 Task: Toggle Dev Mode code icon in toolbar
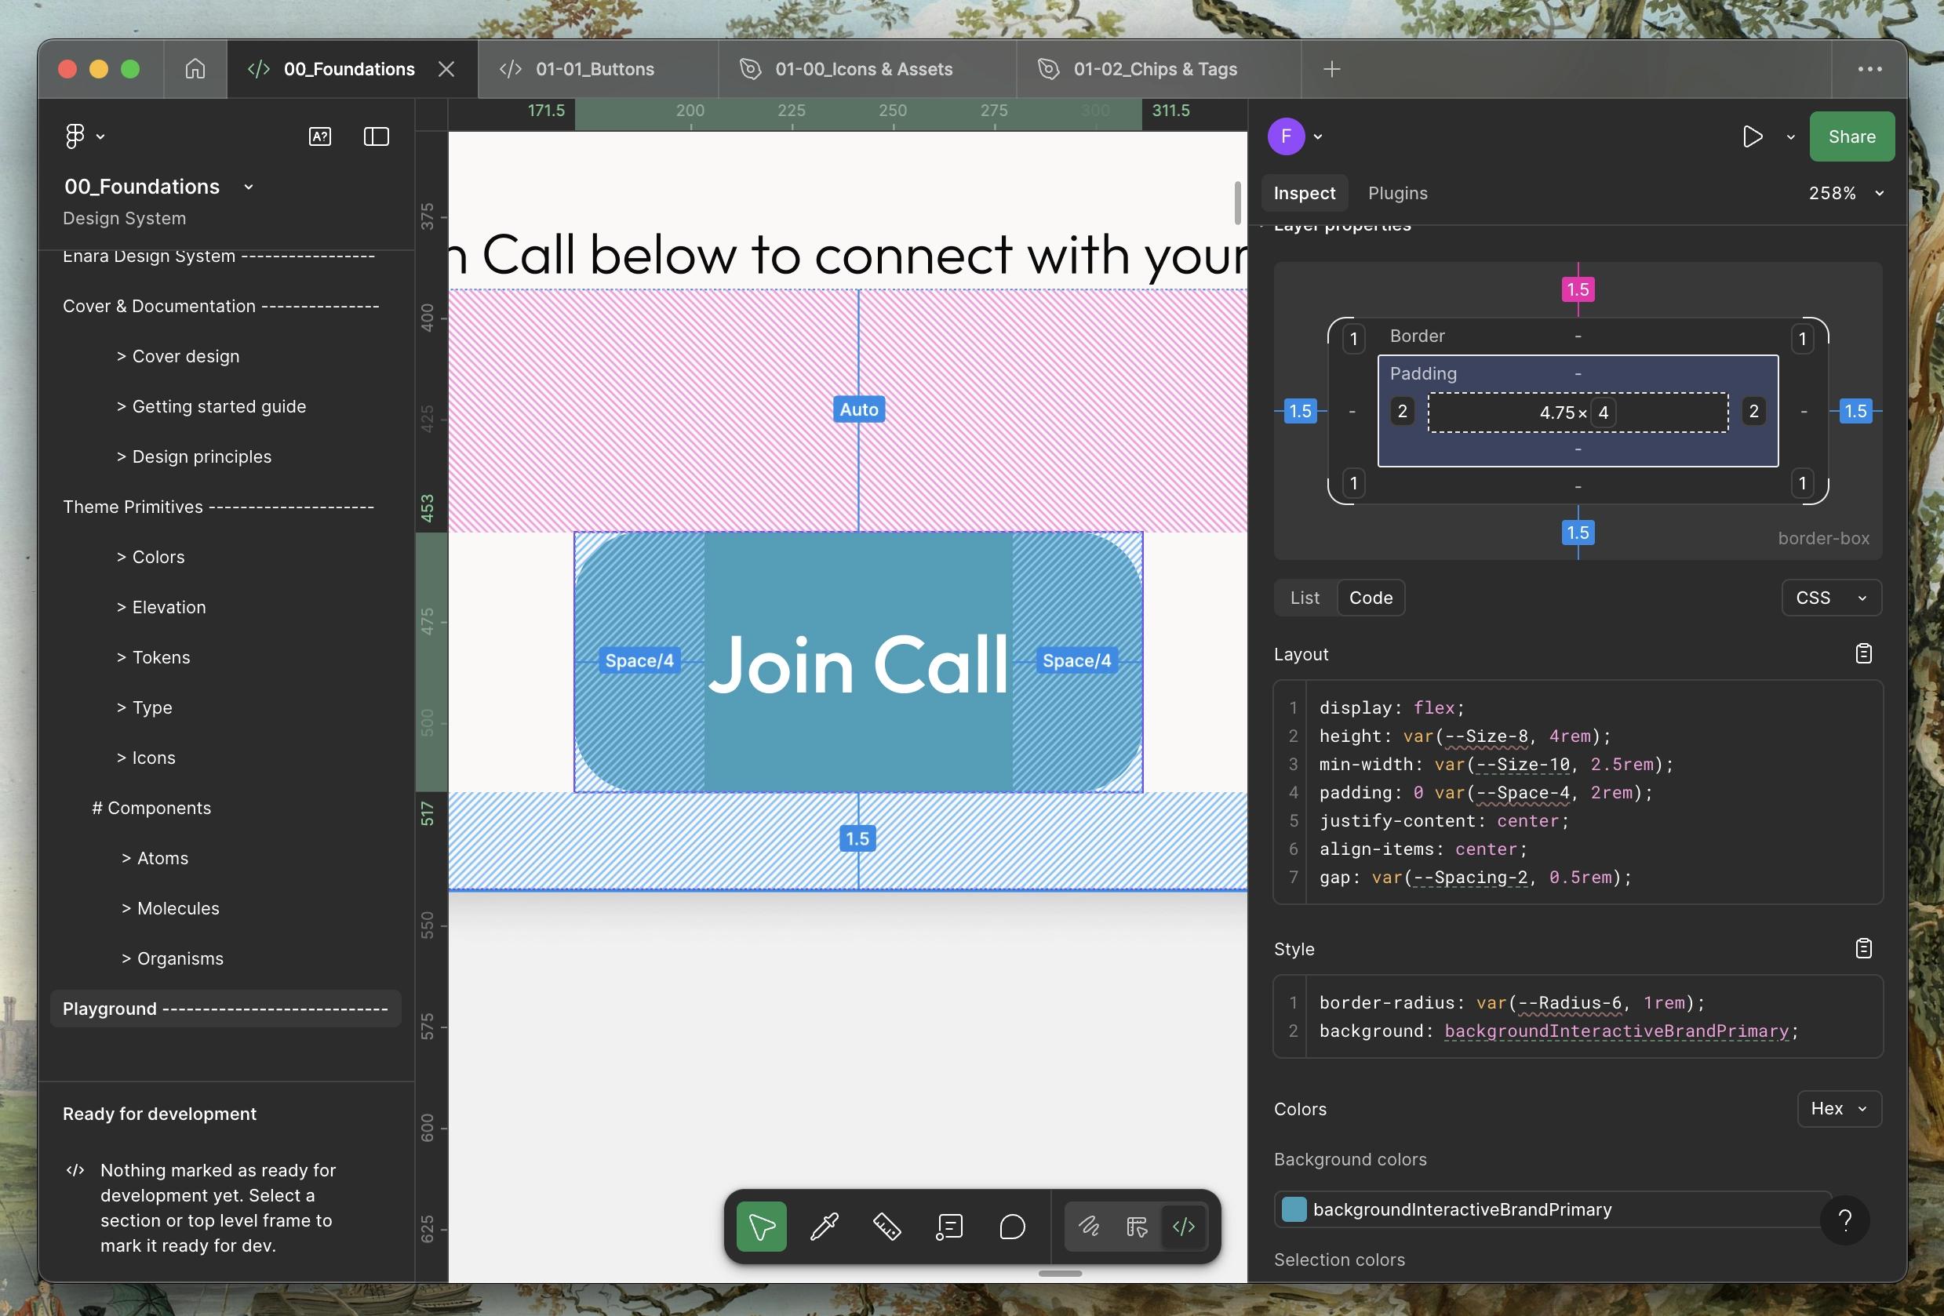1184,1227
